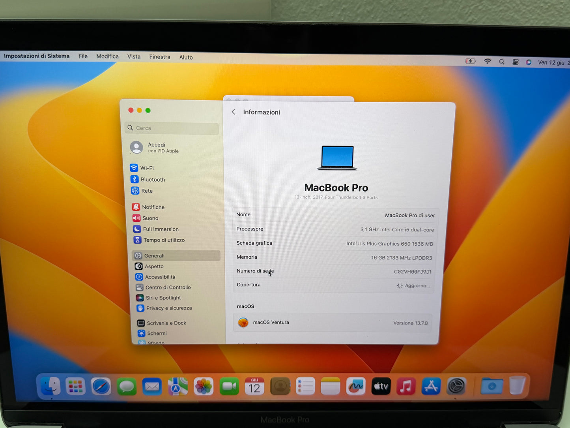The height and width of the screenshot is (428, 570).
Task: Open Scrivania e Dock settings
Action: click(162, 323)
